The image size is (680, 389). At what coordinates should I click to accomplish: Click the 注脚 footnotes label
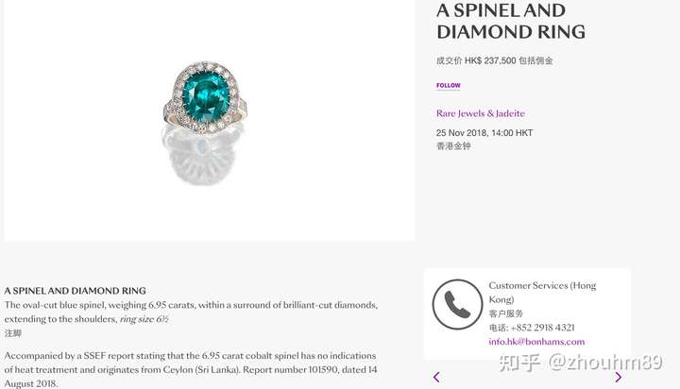(13, 333)
